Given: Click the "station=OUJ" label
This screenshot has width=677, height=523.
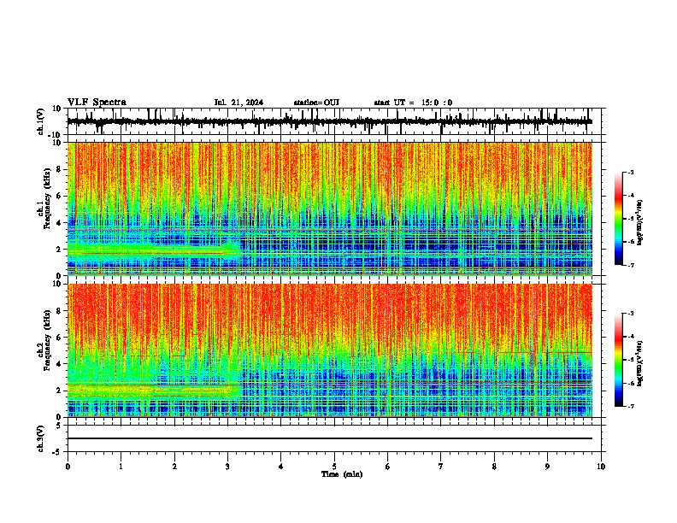Looking at the screenshot, I should pyautogui.click(x=316, y=103).
